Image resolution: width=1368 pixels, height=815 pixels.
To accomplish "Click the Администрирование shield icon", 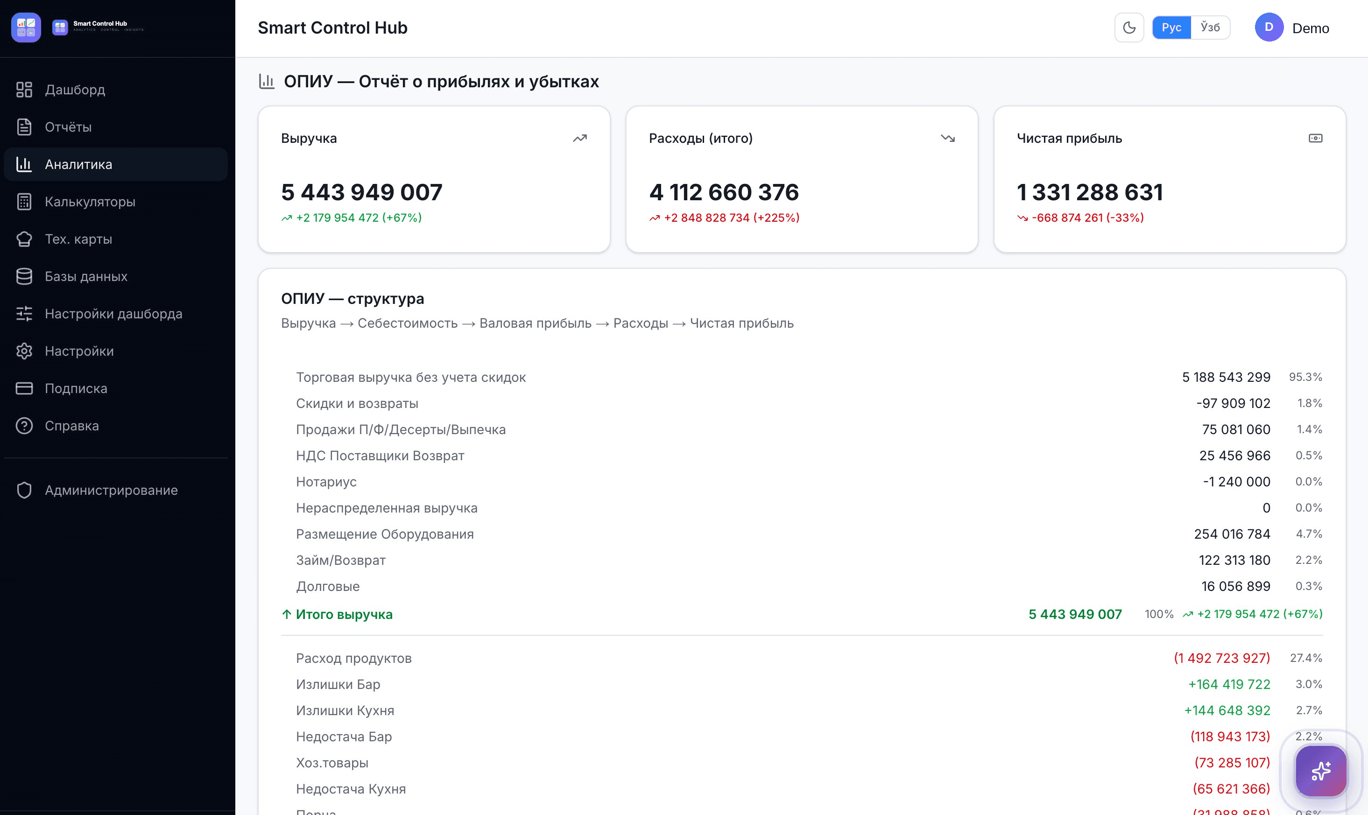I will (x=24, y=490).
